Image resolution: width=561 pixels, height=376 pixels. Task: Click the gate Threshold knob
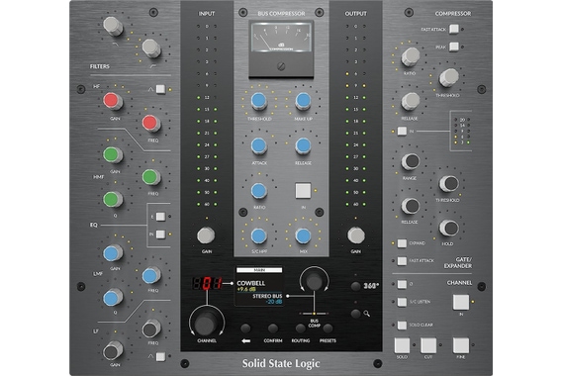point(448,184)
